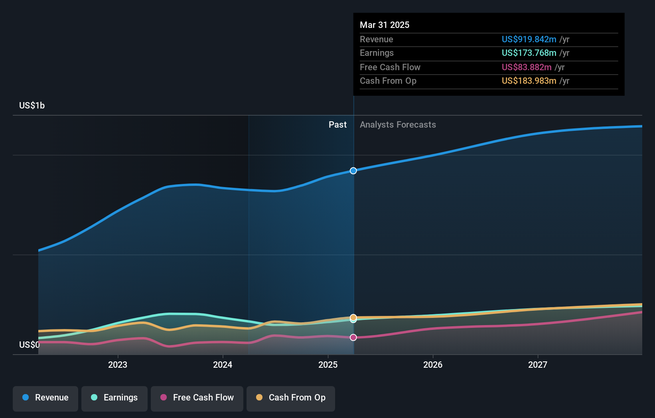Viewport: 655px width, 418px height.
Task: Click the US$1b y-axis label
Action: [x=32, y=106]
